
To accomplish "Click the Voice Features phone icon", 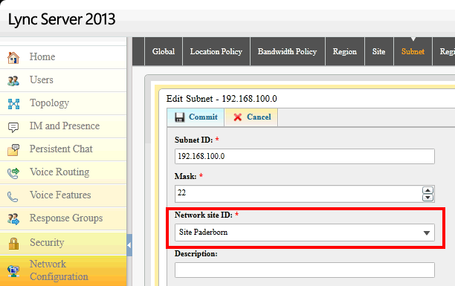I will [13, 197].
